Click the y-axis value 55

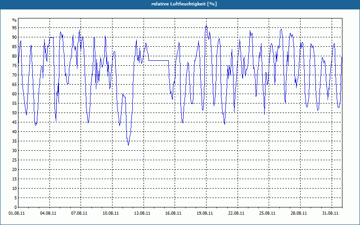pyautogui.click(x=14, y=103)
